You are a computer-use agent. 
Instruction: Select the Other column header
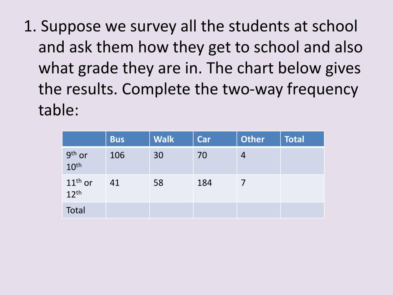(258, 139)
